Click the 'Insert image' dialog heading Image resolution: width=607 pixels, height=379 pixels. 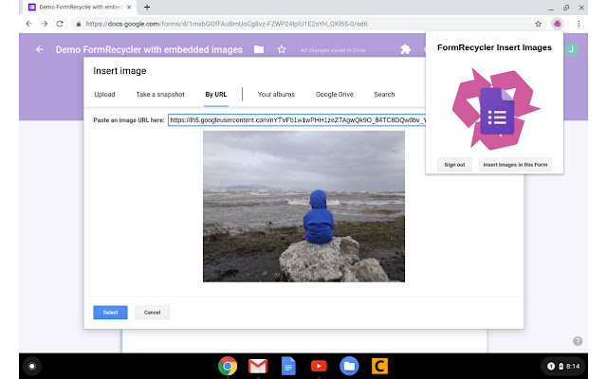[x=120, y=71]
